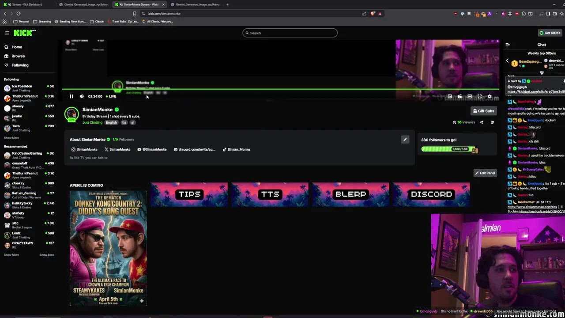Open the Donkey Kong Country 2 poster
Screen dimensions: 565x318
pyautogui.click(x=108, y=248)
